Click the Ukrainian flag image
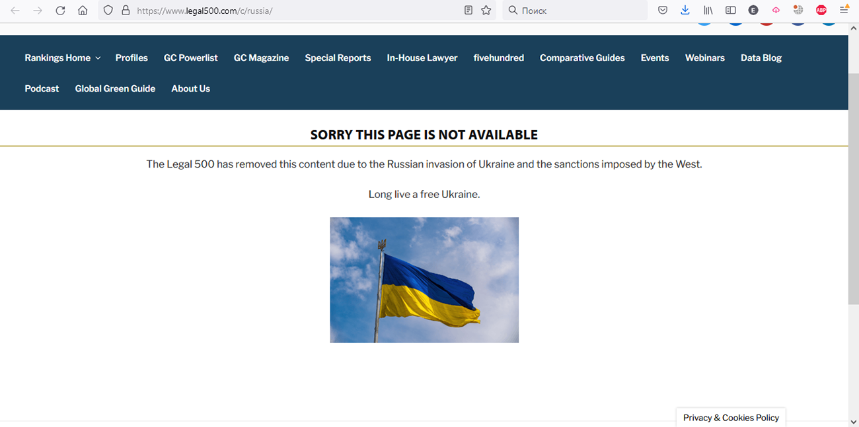859x427 pixels. [424, 280]
